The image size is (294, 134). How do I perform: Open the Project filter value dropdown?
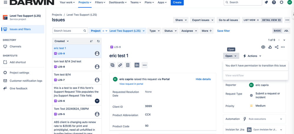pyautogui.click(x=127, y=31)
